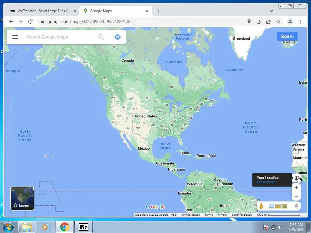Close the WeTransfer tab

point(75,11)
